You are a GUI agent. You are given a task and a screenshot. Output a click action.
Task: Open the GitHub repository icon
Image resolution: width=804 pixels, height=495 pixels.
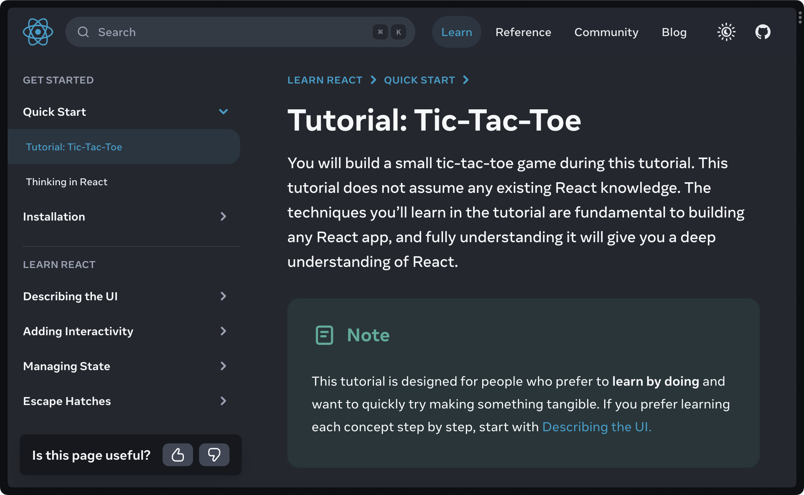pyautogui.click(x=763, y=32)
